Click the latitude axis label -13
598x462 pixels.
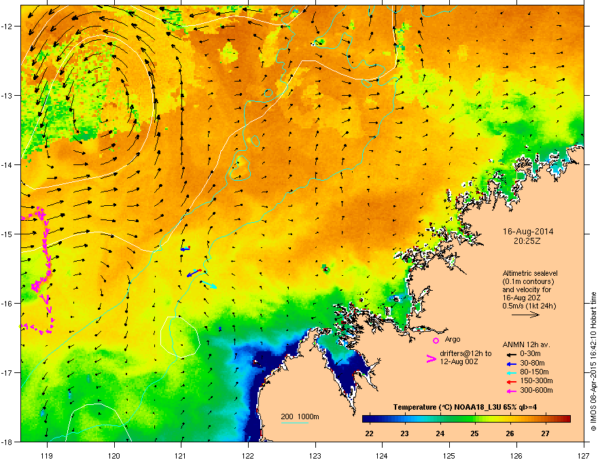[7, 95]
